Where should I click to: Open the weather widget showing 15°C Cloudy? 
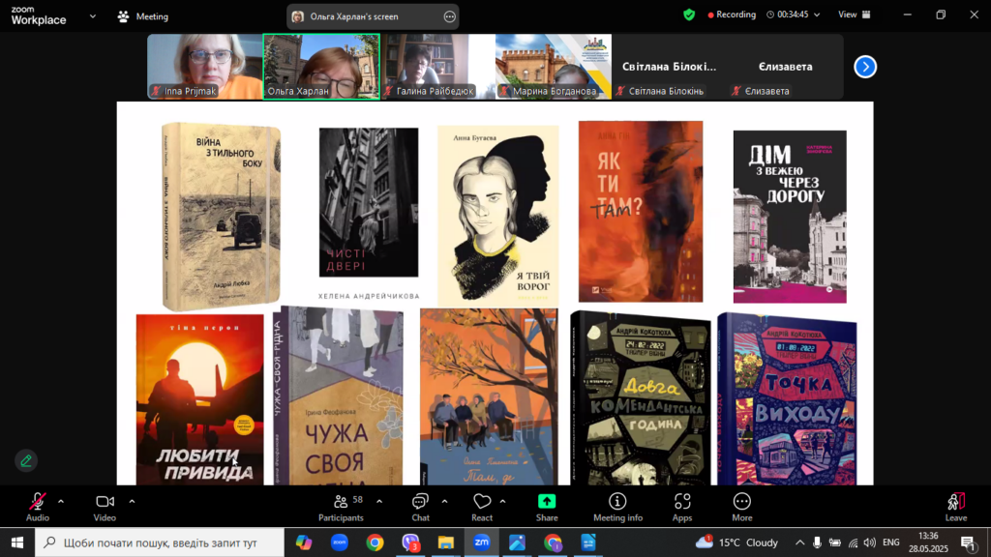(x=736, y=542)
